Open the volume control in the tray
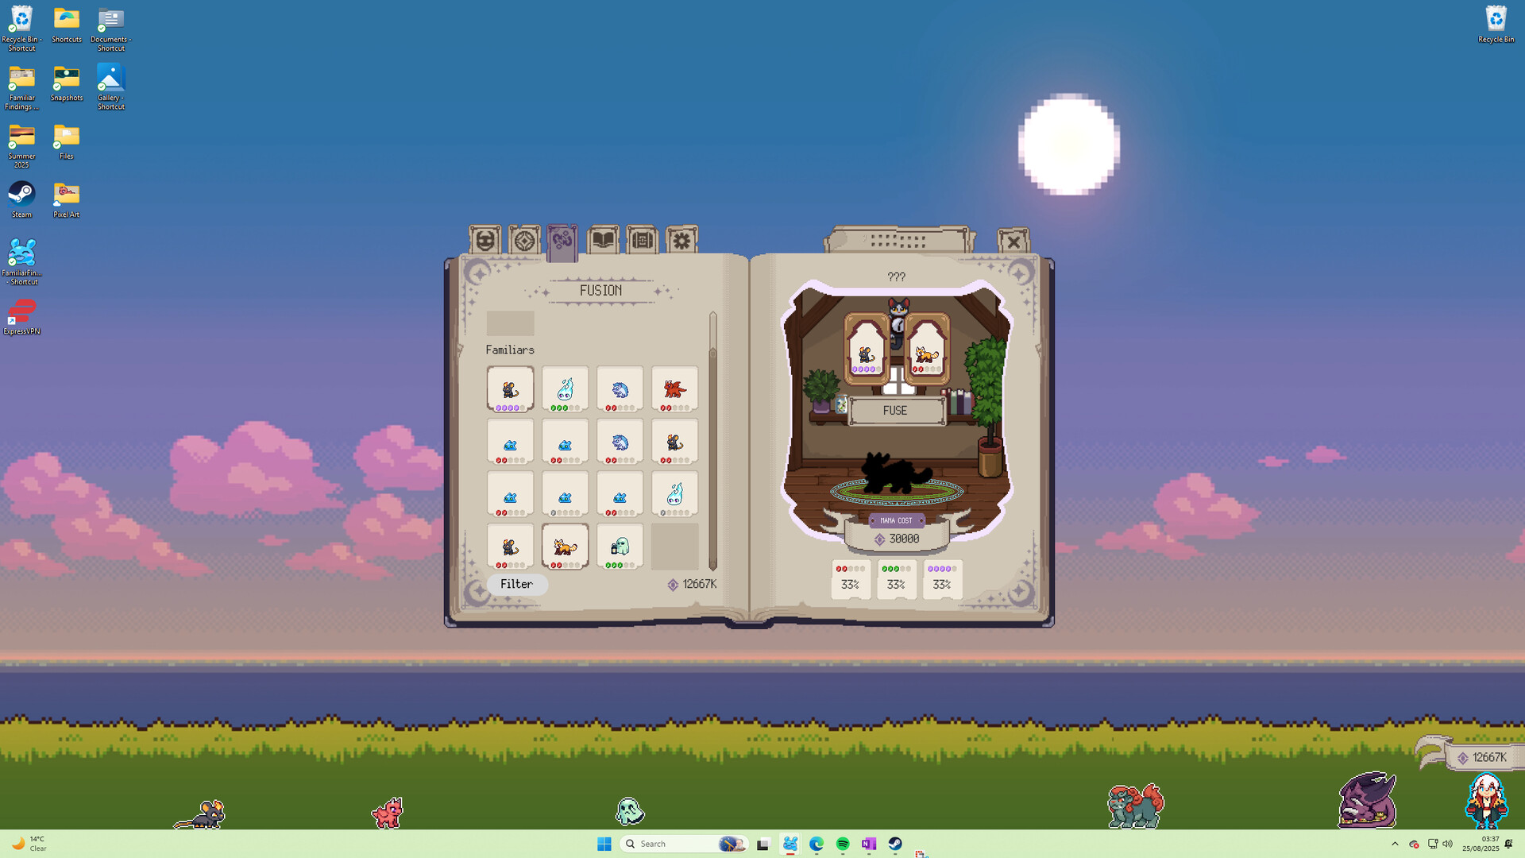 pos(1448,844)
